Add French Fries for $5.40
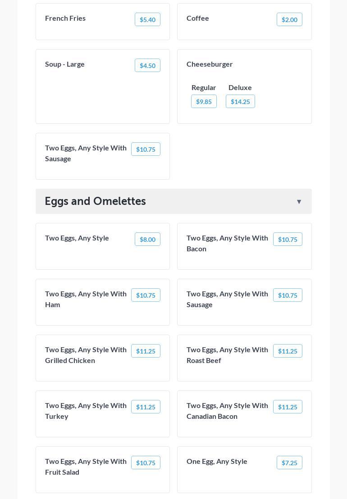This screenshot has height=499, width=347. tap(147, 19)
